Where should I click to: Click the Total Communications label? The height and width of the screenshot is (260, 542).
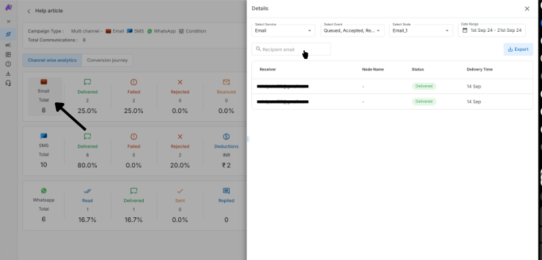click(53, 40)
